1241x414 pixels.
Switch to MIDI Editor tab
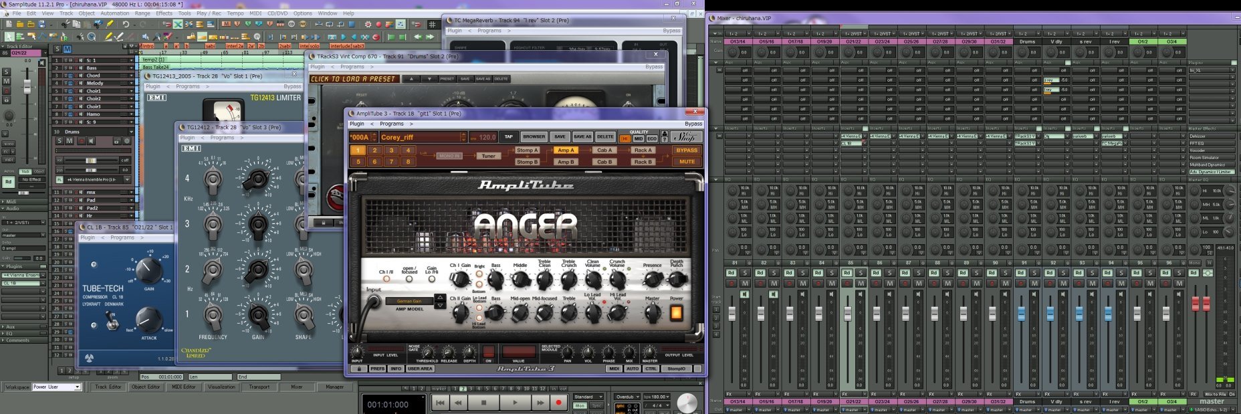click(x=184, y=387)
